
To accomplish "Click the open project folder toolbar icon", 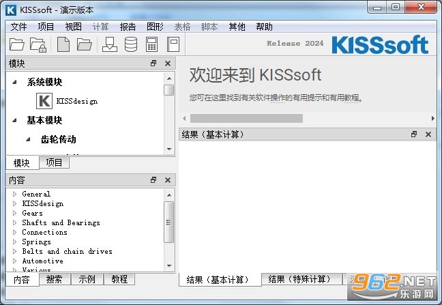I will (x=16, y=44).
